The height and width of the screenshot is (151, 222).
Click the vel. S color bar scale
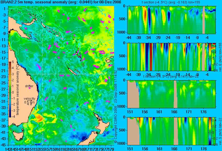[x=210, y=131]
